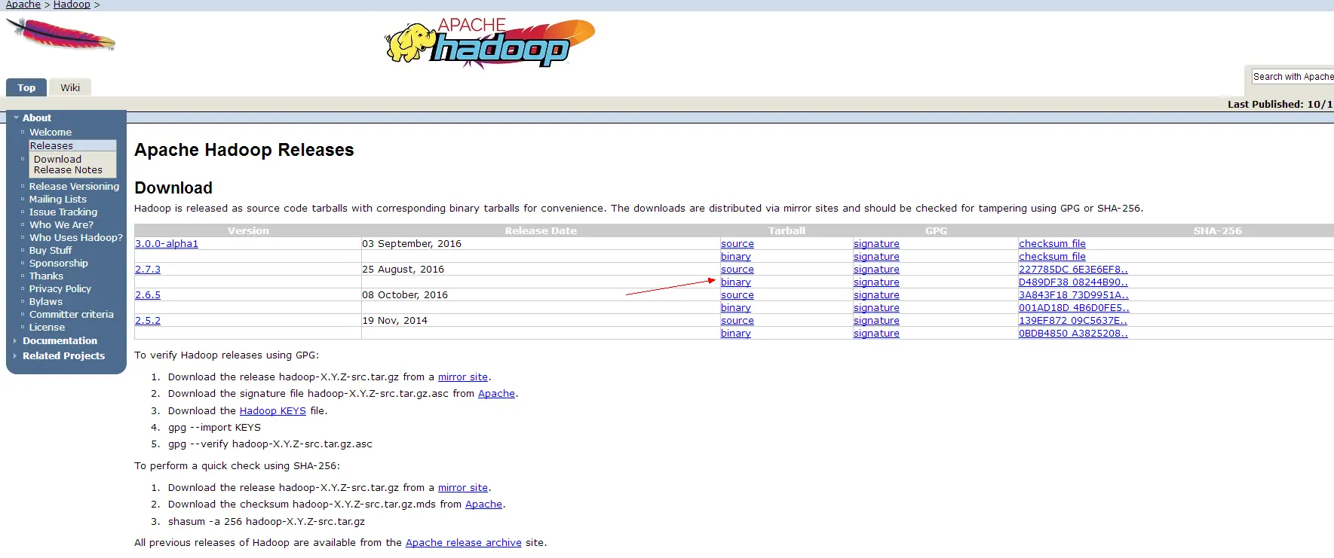The image size is (1334, 558).
Task: Click Apache link for signature file download
Action: 496,394
